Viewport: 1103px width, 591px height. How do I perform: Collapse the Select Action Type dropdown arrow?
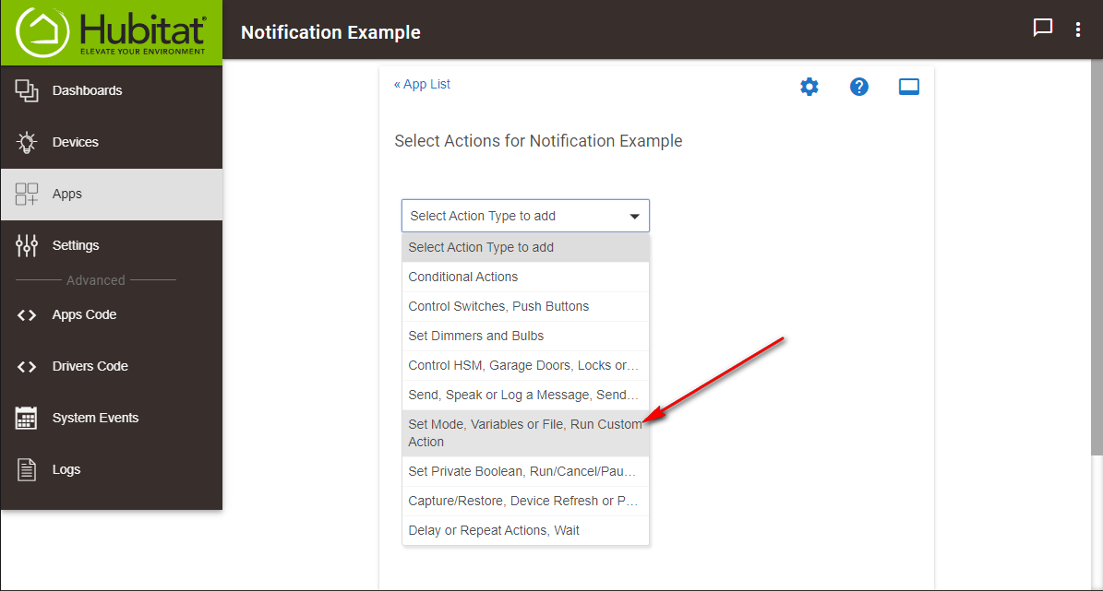click(634, 217)
